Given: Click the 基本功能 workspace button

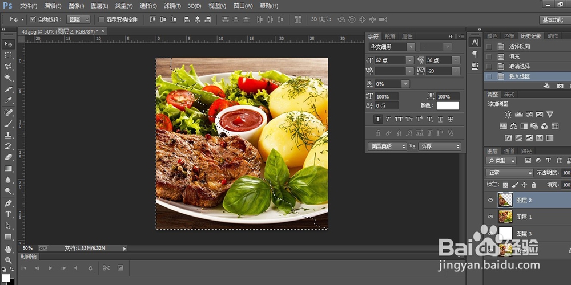Looking at the screenshot, I should click(x=553, y=20).
